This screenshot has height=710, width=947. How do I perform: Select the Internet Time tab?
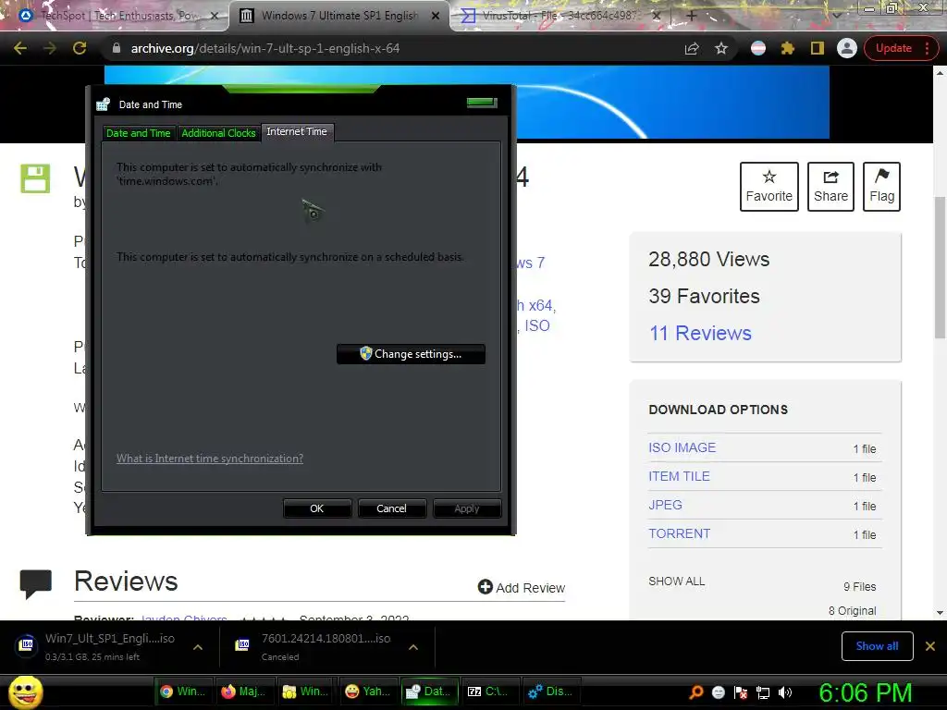(x=297, y=131)
